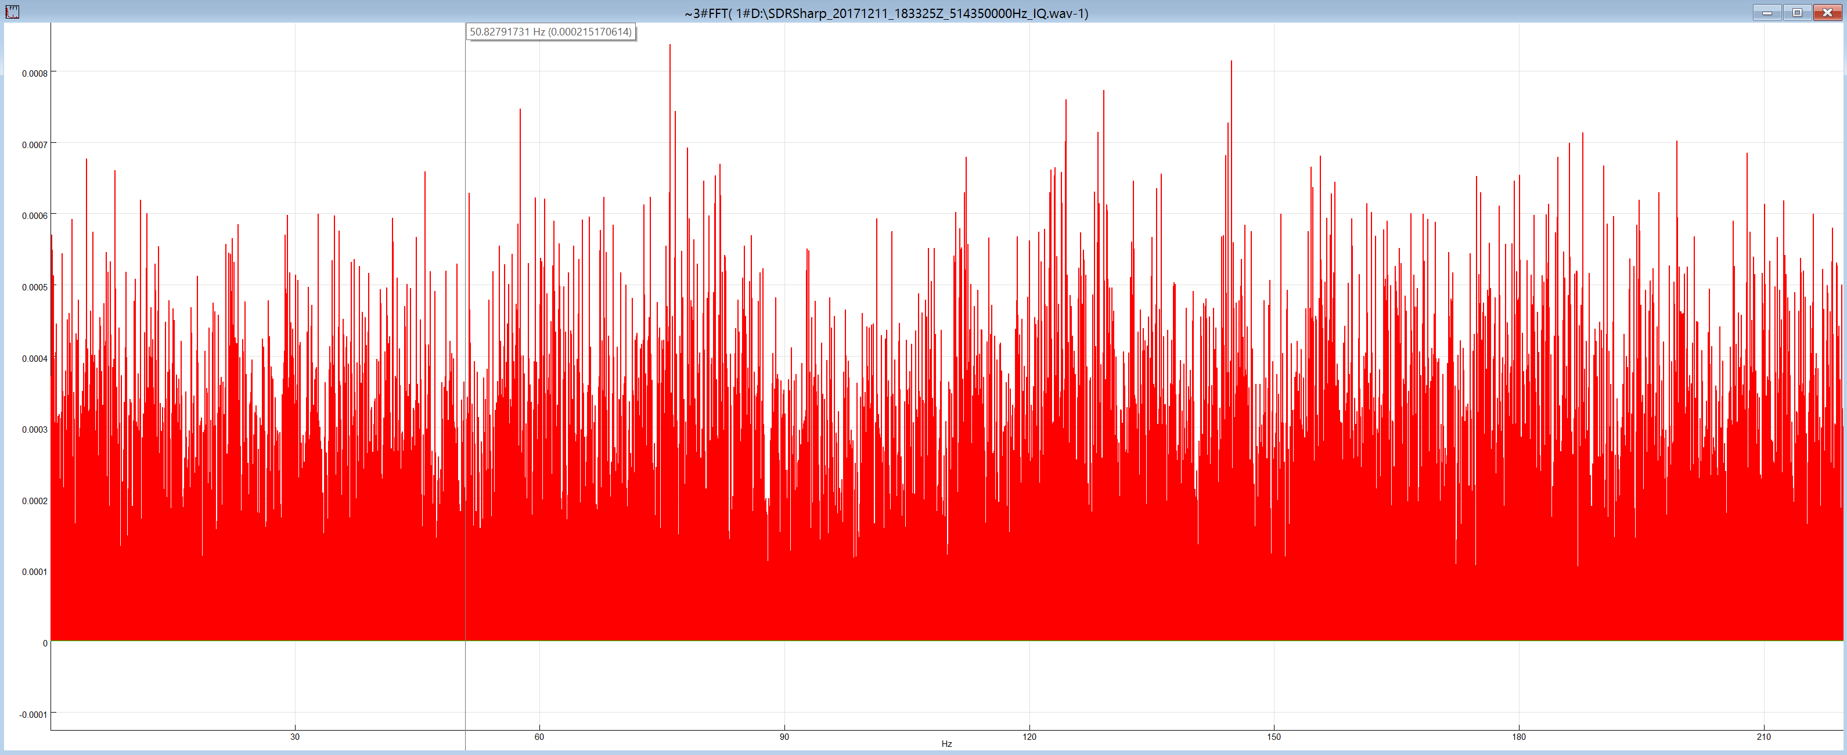This screenshot has height=755, width=1847.
Task: Click the 120 Hz x-axis label
Action: (1029, 736)
